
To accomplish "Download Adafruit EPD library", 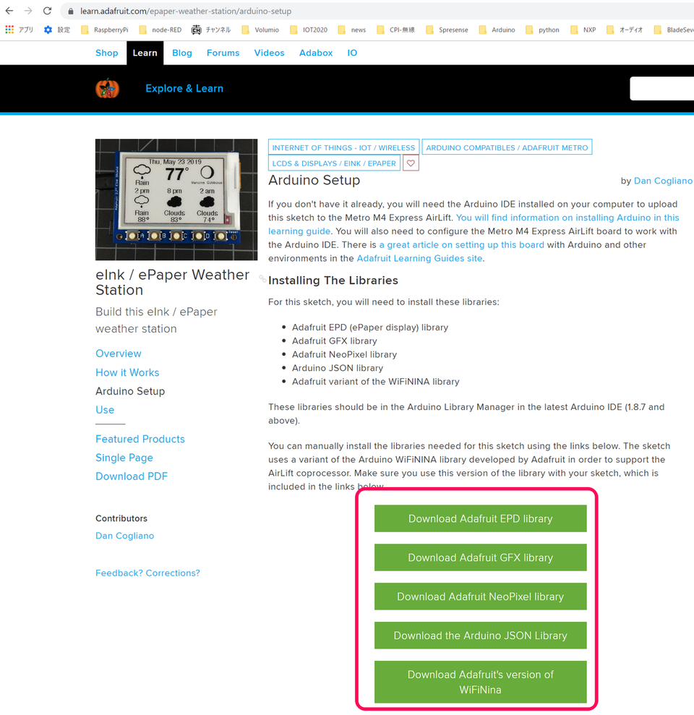I will tap(480, 518).
